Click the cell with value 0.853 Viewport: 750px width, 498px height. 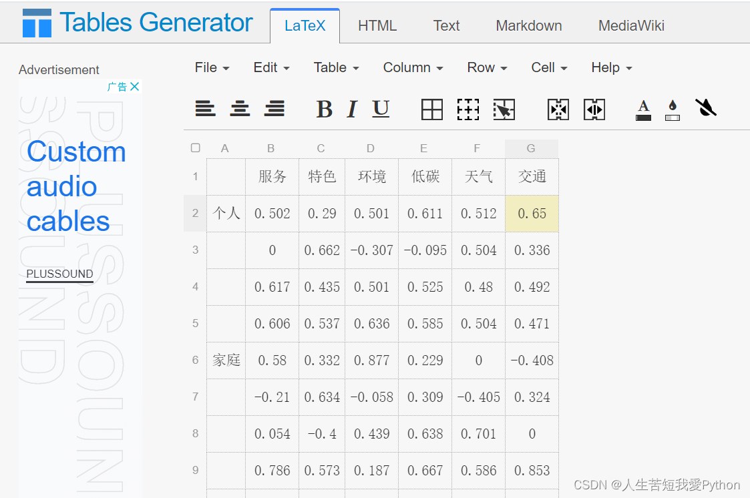532,470
